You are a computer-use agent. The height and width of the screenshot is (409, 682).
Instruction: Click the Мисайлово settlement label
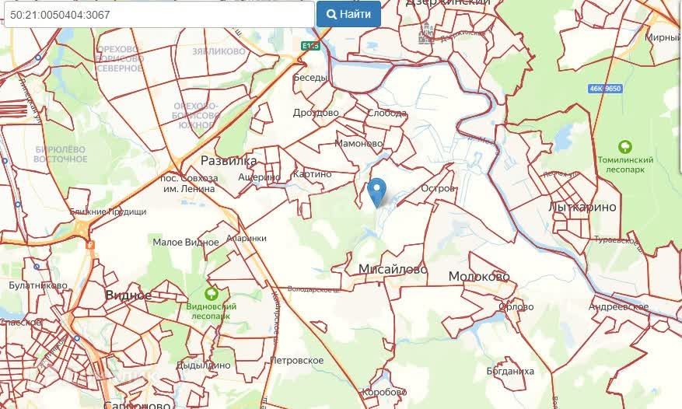click(x=393, y=269)
